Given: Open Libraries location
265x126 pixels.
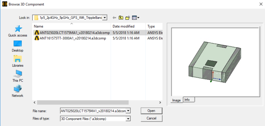Looking at the screenshot, I should 18,61.
